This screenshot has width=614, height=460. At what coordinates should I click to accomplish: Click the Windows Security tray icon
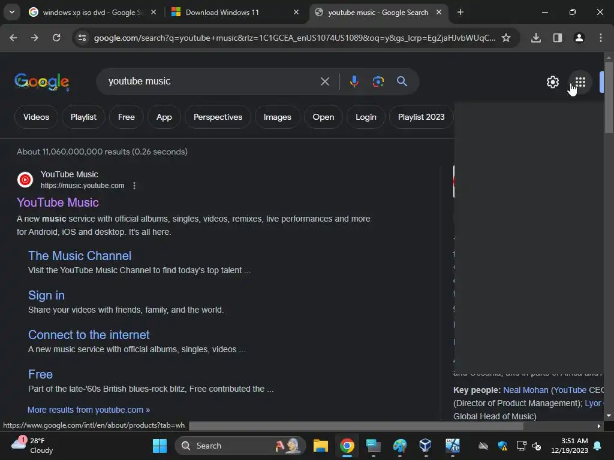tap(502, 446)
